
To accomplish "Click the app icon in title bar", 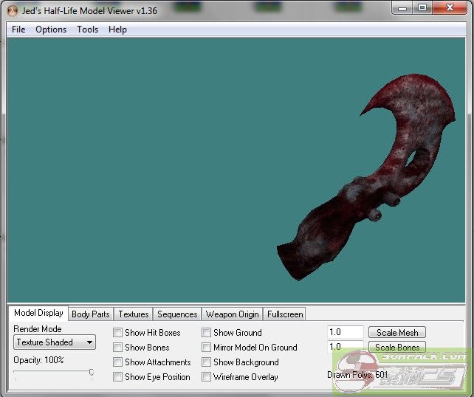I will click(x=12, y=10).
